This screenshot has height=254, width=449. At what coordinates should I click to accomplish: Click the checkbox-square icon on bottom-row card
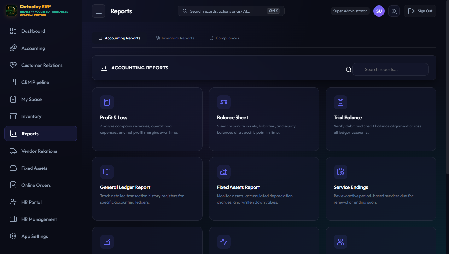107,242
